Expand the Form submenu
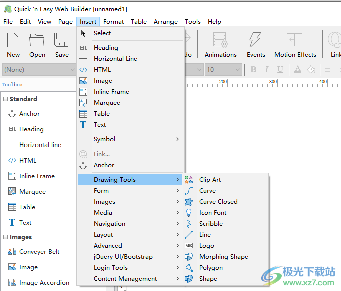Viewport: 341px width, 291px height. tap(130, 191)
